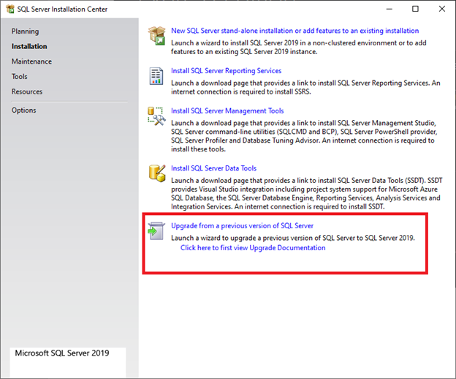Launch New SQL Server stand-alone installation link
The height and width of the screenshot is (379, 456).
295,31
